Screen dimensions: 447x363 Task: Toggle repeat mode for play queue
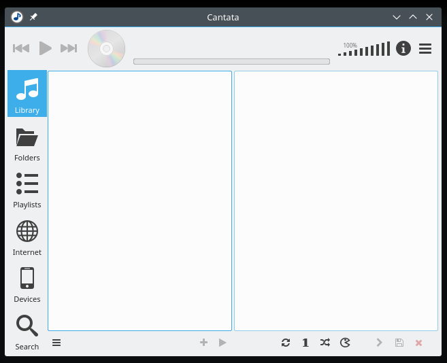[286, 343]
